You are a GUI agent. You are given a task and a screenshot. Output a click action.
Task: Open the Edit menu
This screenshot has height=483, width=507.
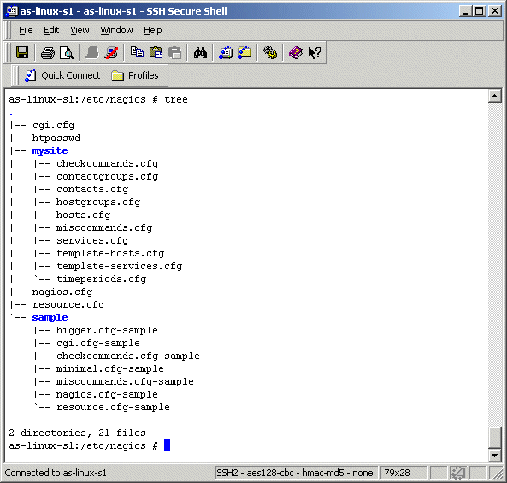51,30
